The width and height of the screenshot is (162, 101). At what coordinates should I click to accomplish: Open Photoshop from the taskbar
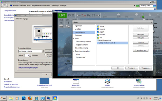click(x=23, y=98)
